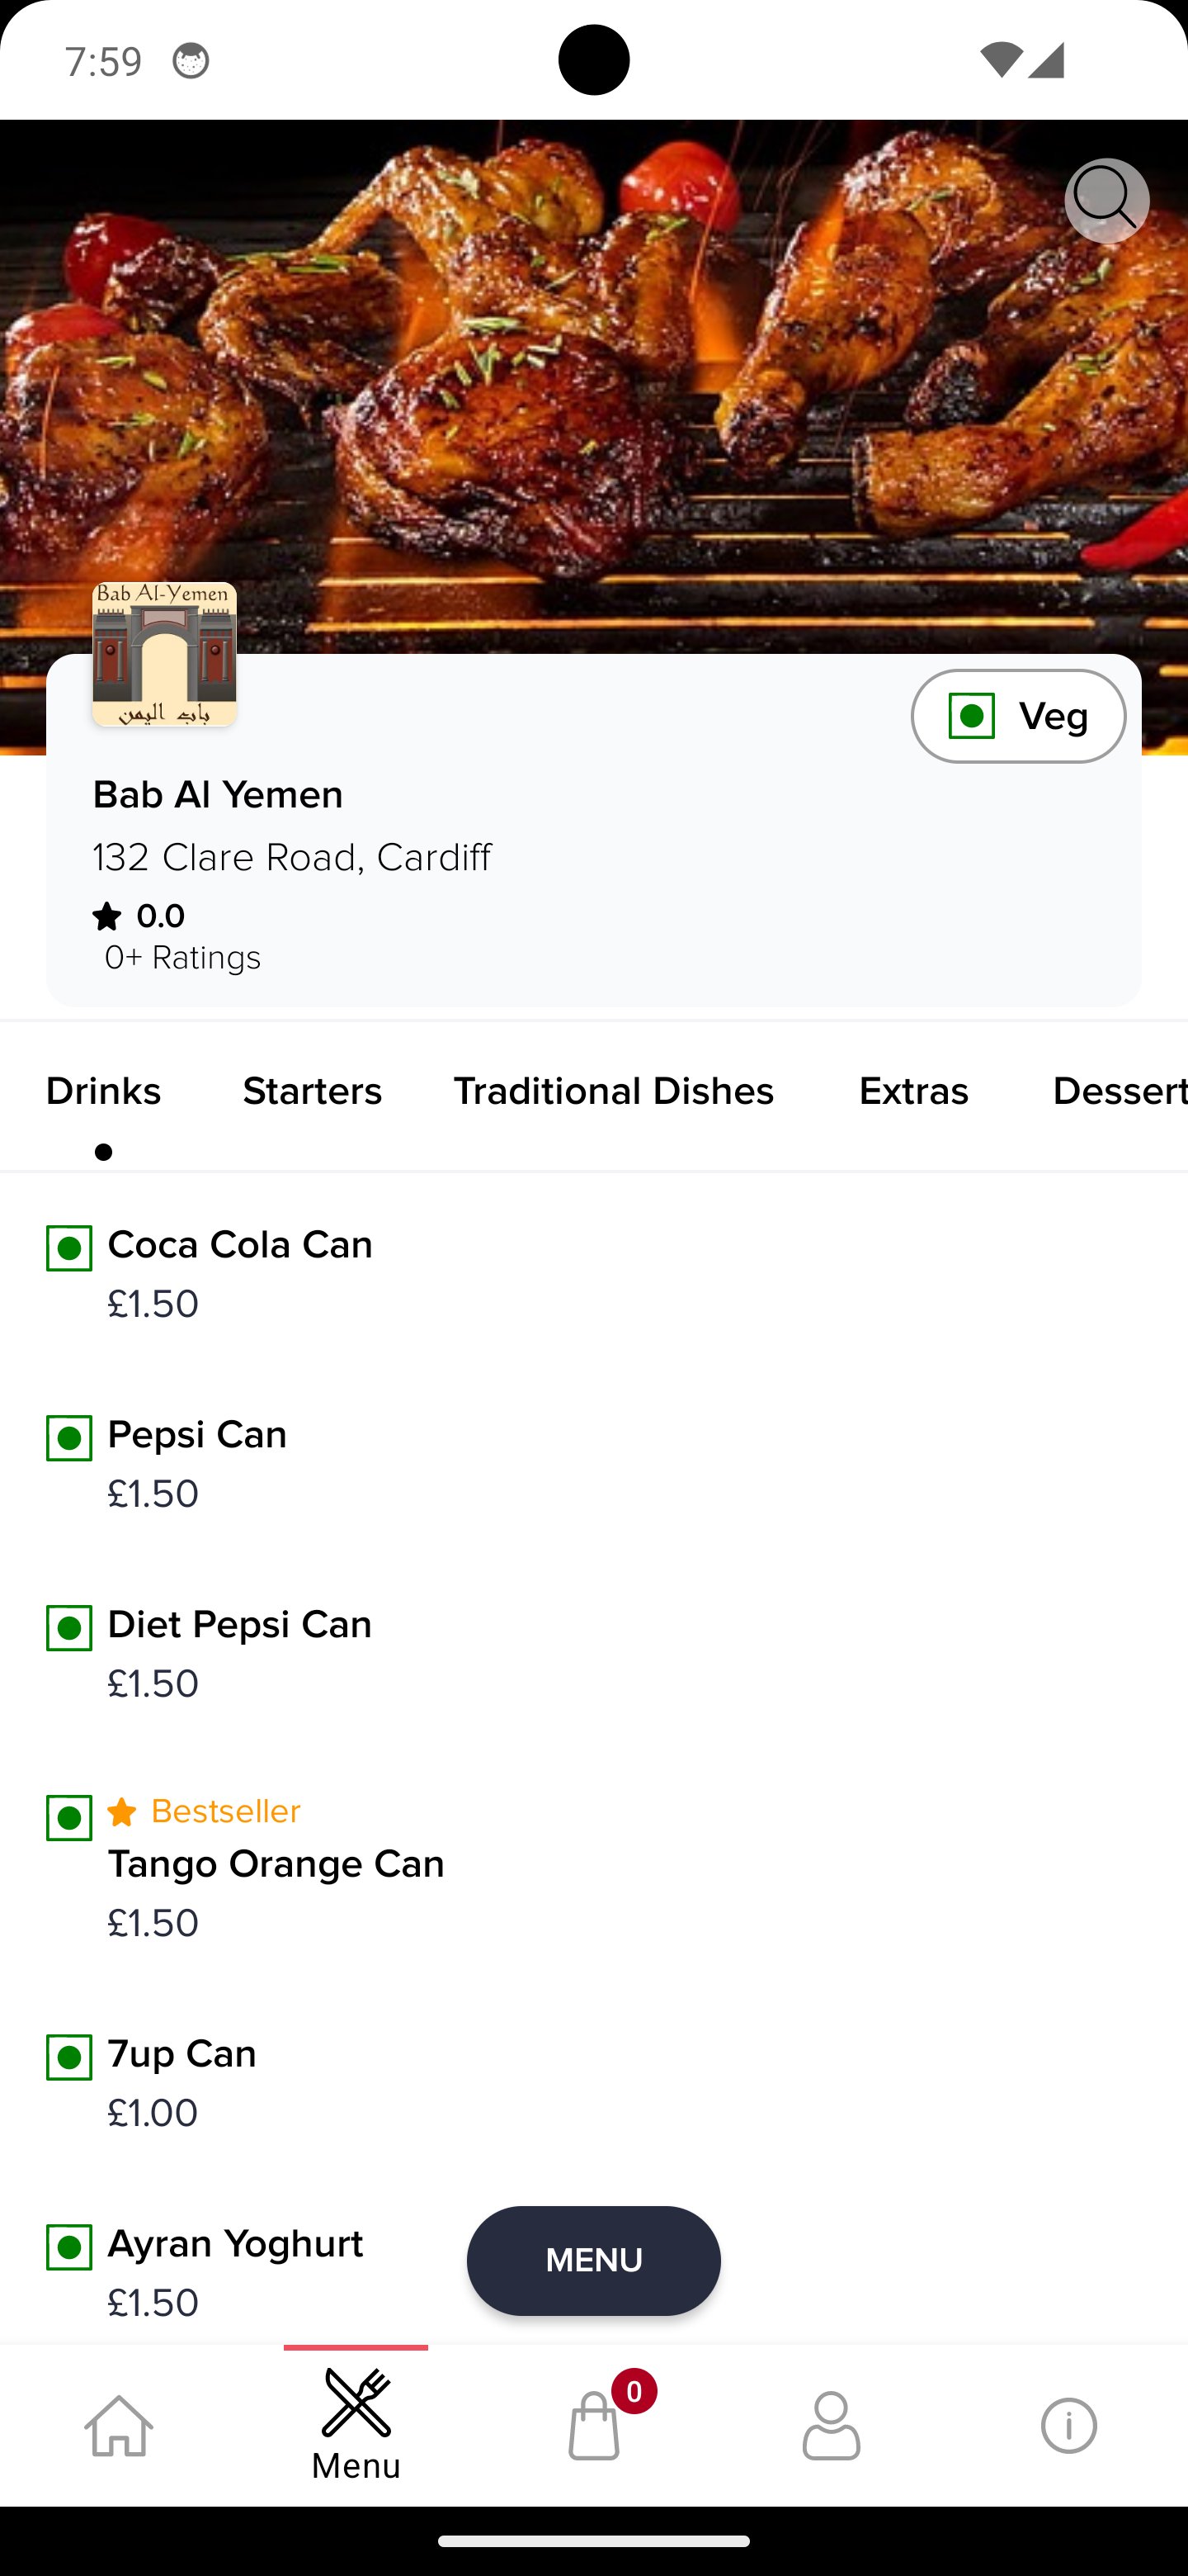Switch to the Traditional Dishes tab

614,1091
